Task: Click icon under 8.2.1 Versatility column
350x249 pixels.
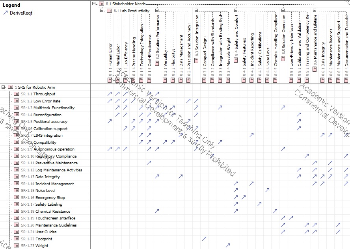Action: [x=165, y=80]
